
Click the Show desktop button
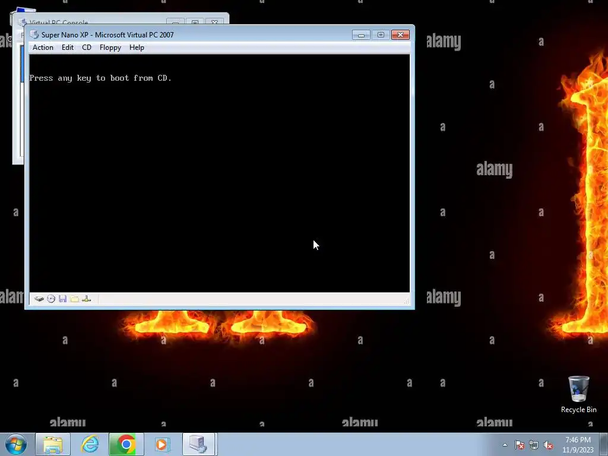pyautogui.click(x=604, y=445)
